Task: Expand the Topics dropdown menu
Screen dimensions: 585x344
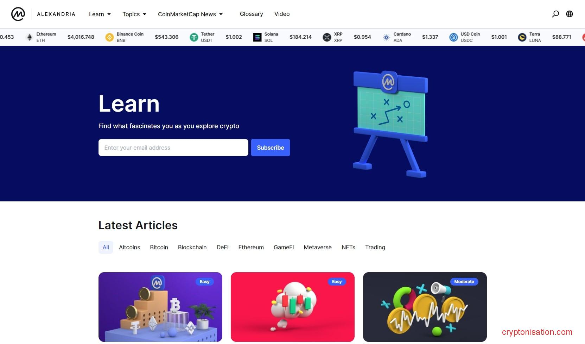Action: click(134, 14)
